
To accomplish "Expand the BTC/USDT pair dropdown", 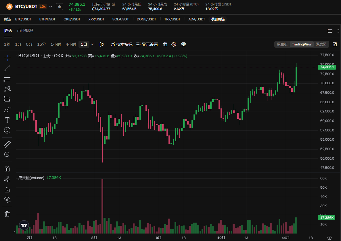I will pyautogui.click(x=51, y=7).
